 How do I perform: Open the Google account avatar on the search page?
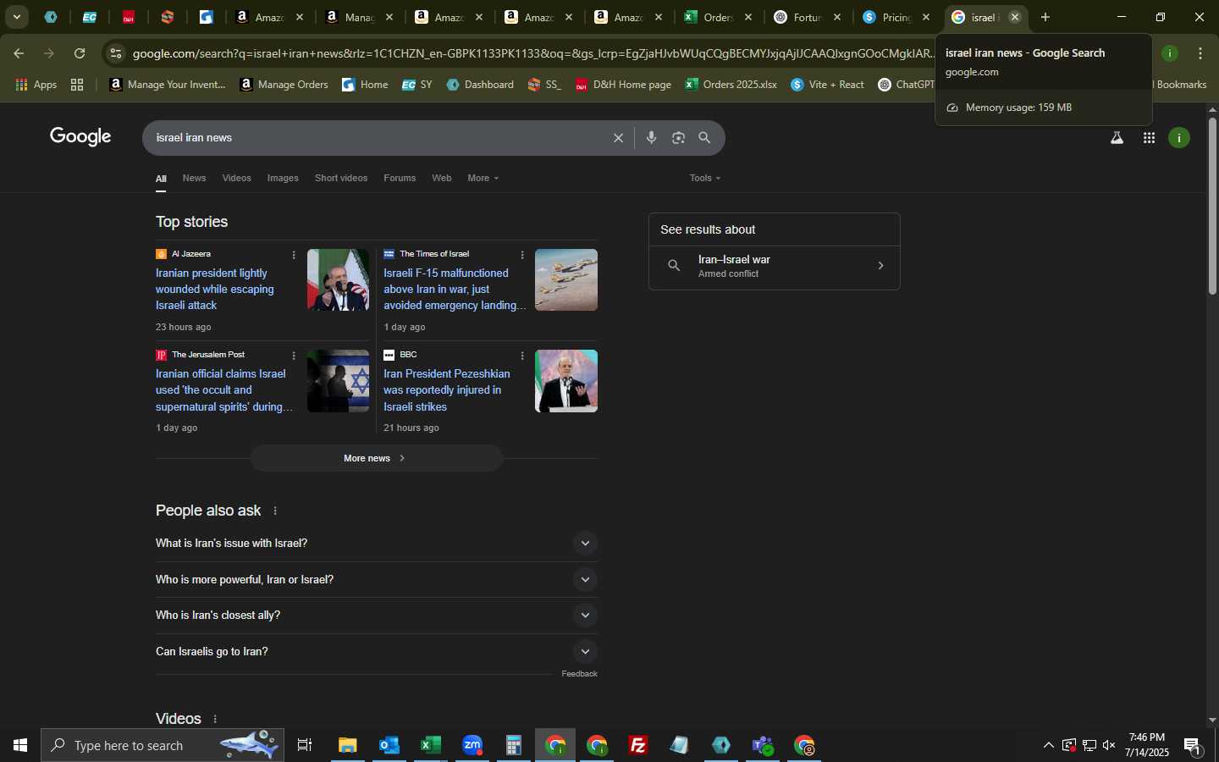[x=1179, y=138]
